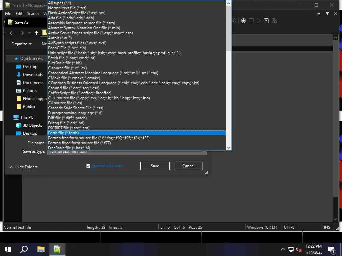Viewport: 342px width, 256px height.
Task: Click Save As dialog Forward arrow
Action: pos(21,33)
